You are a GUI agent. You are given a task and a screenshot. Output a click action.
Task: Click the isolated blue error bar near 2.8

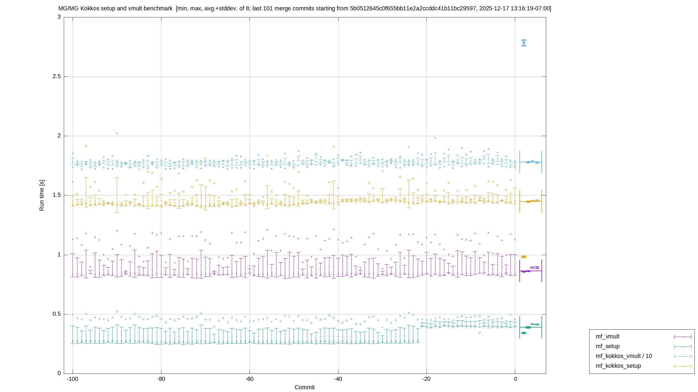point(524,43)
